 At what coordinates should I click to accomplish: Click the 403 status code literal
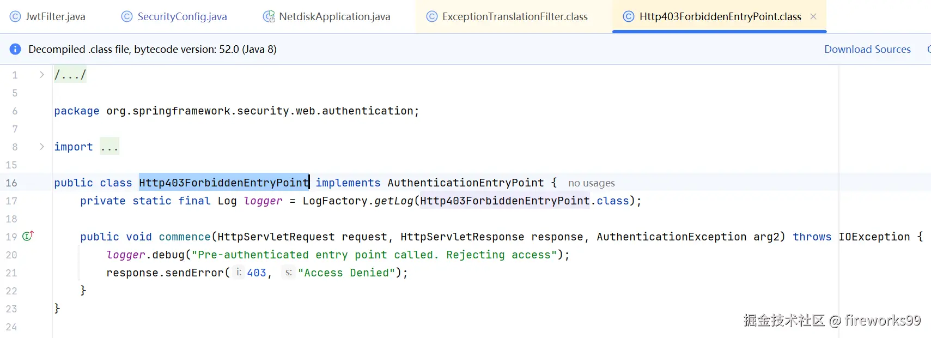point(257,273)
